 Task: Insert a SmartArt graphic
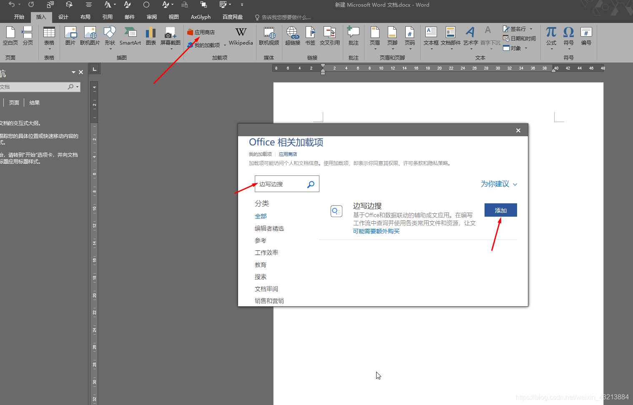[130, 36]
